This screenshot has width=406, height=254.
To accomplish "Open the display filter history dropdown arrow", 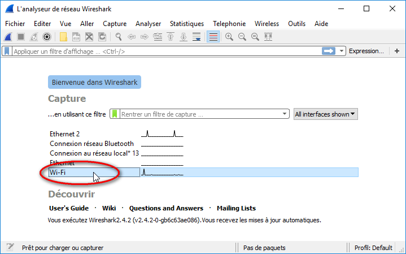I will pyautogui.click(x=341, y=51).
